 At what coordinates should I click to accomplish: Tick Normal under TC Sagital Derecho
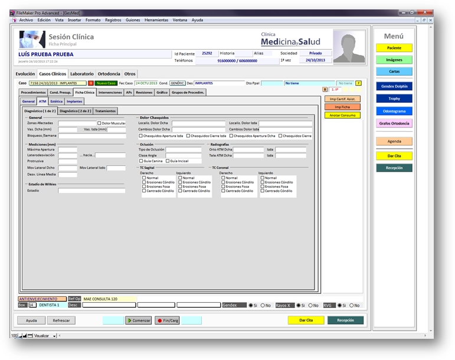(144, 178)
